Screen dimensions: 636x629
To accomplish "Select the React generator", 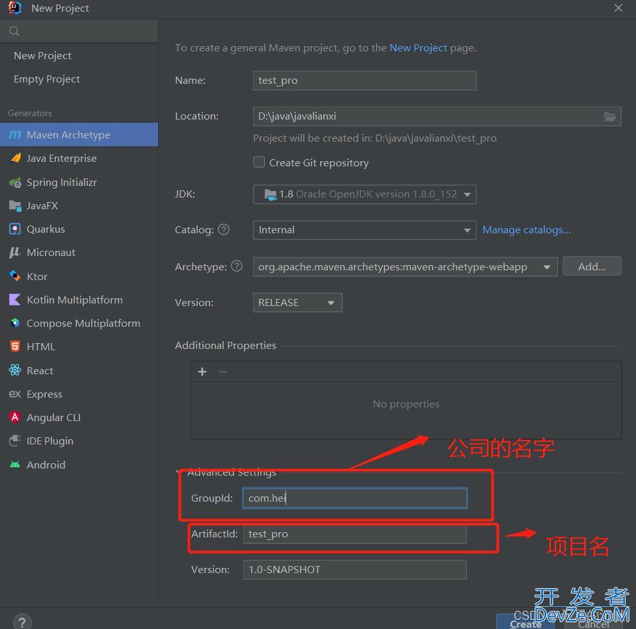I will [79, 370].
